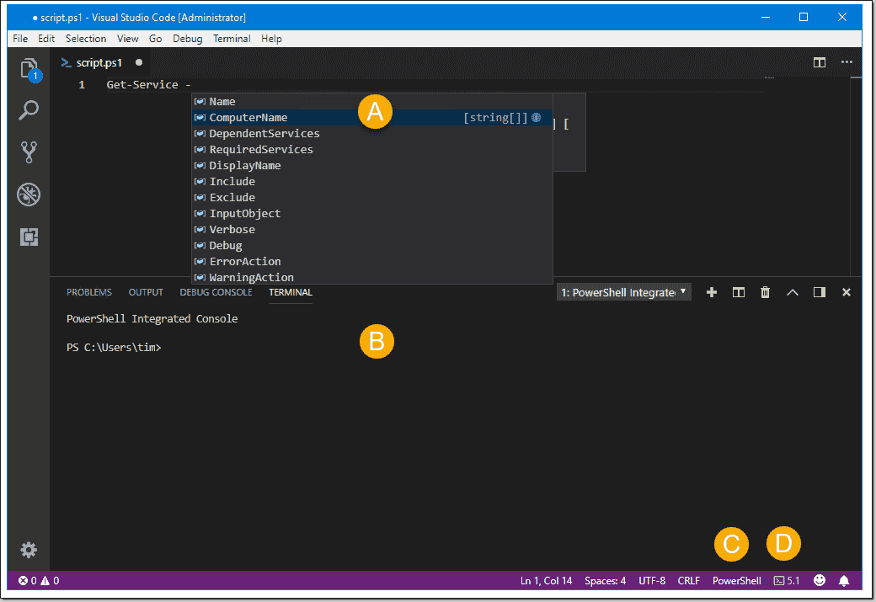Open the Manage gear menu

[x=29, y=550]
